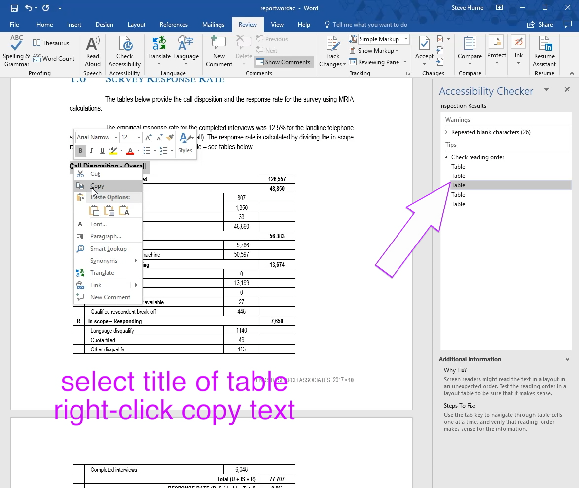Go to the Previous comment

272,39
